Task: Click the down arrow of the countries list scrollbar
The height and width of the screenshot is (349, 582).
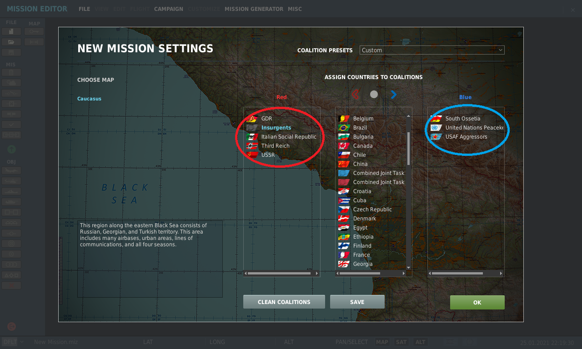Action: [x=408, y=268]
